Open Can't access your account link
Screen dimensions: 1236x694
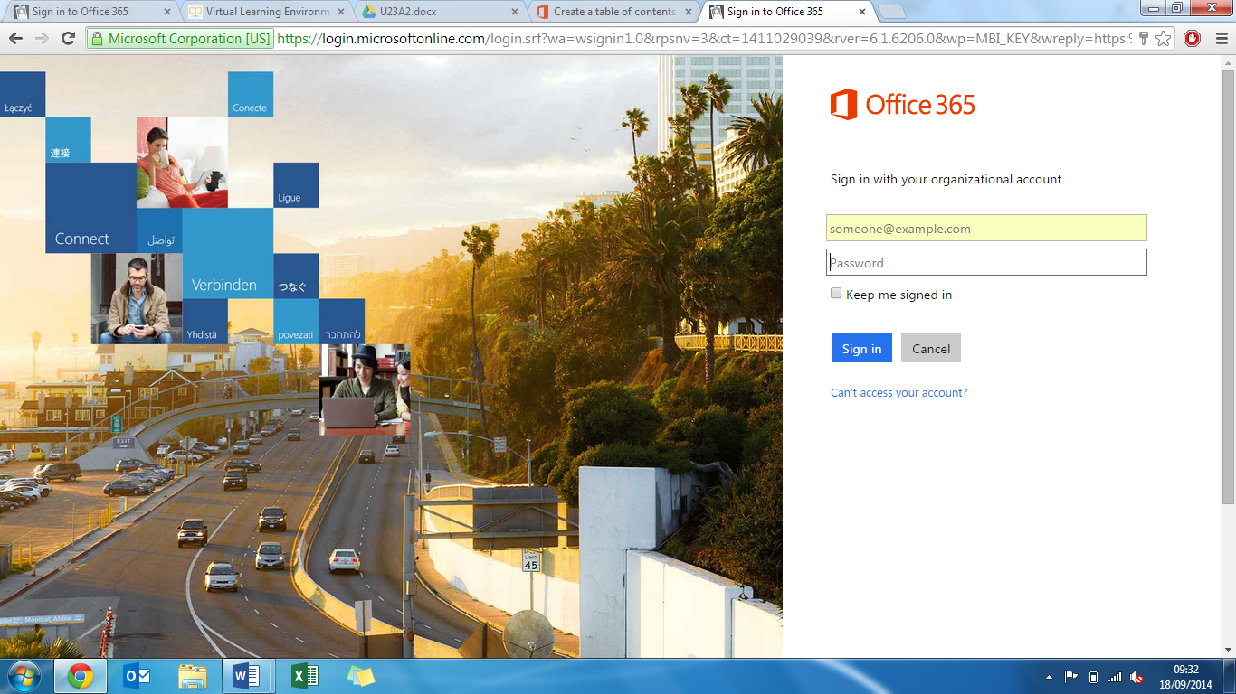coord(898,392)
